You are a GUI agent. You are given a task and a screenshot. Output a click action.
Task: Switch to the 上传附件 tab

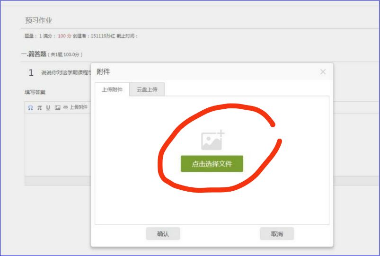[112, 89]
